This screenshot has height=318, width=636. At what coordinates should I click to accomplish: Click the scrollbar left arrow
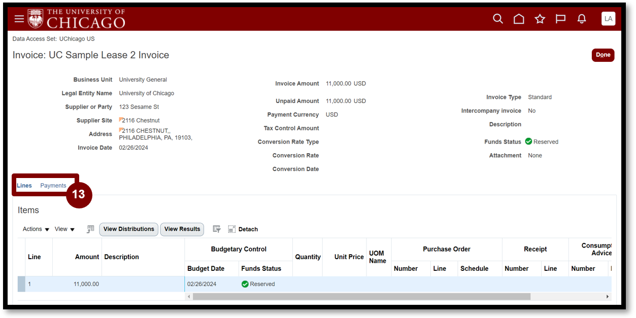[189, 296]
